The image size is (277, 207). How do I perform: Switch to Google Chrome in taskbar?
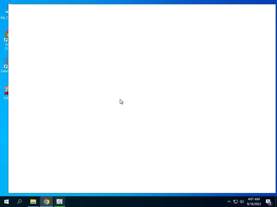(x=47, y=202)
